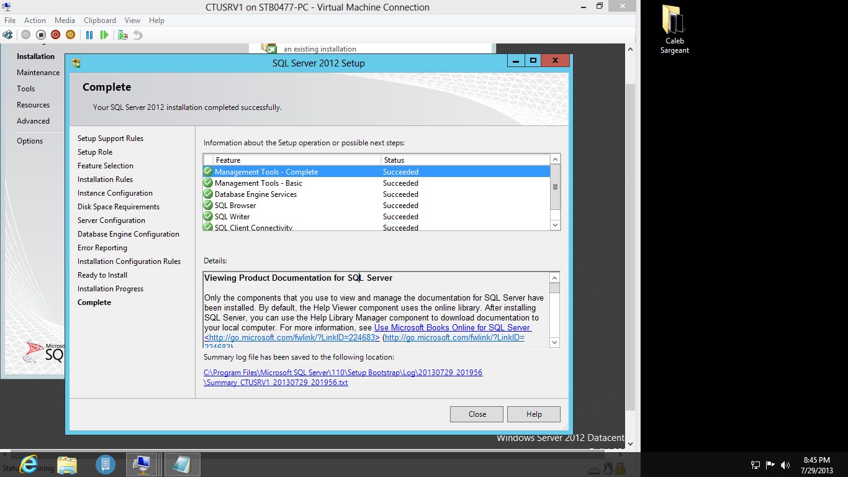This screenshot has width=848, height=477.
Task: Click the Details box scroll-up arrow
Action: pyautogui.click(x=555, y=278)
